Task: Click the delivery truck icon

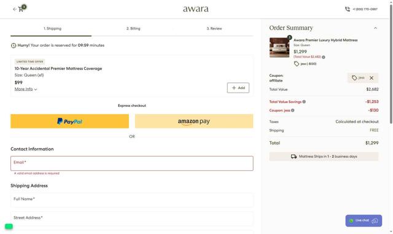Action: point(294,157)
